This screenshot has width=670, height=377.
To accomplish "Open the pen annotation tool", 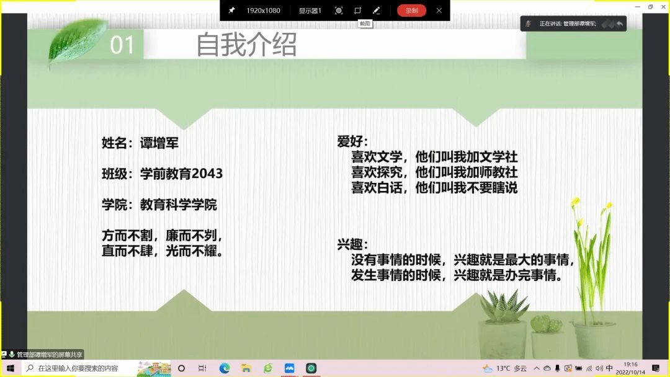I will click(x=376, y=11).
